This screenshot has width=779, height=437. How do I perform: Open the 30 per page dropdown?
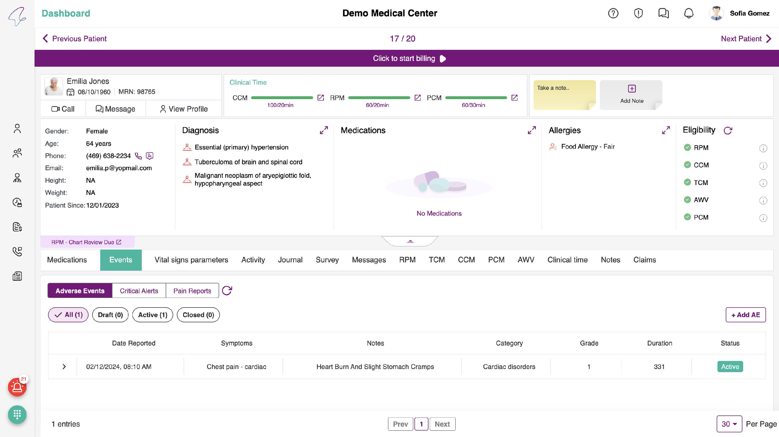click(x=729, y=424)
